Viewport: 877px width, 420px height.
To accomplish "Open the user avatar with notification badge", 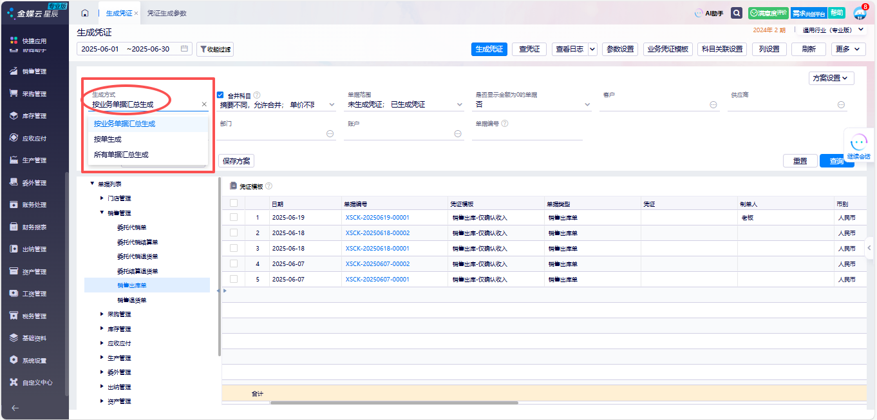I will pyautogui.click(x=860, y=14).
